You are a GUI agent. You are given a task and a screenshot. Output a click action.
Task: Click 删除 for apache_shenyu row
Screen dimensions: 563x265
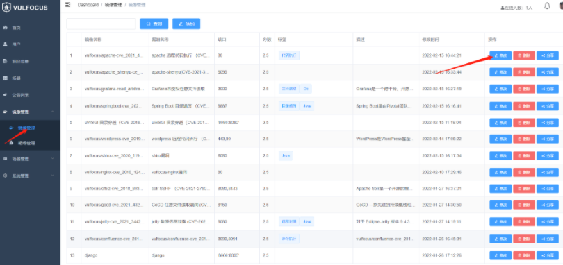pyautogui.click(x=524, y=72)
